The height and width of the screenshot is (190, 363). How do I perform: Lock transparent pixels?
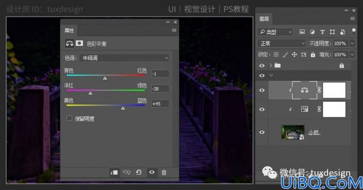[x=276, y=55]
